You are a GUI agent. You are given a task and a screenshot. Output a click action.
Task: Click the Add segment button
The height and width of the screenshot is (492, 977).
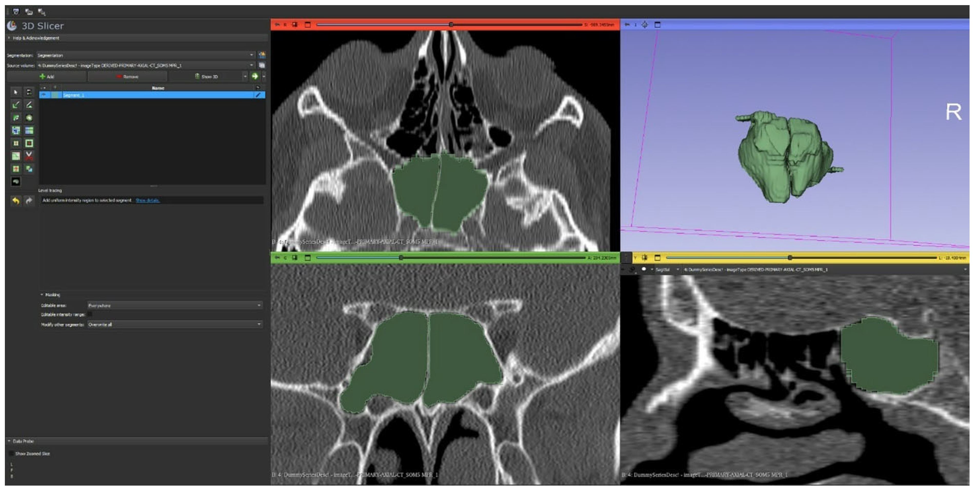click(47, 77)
